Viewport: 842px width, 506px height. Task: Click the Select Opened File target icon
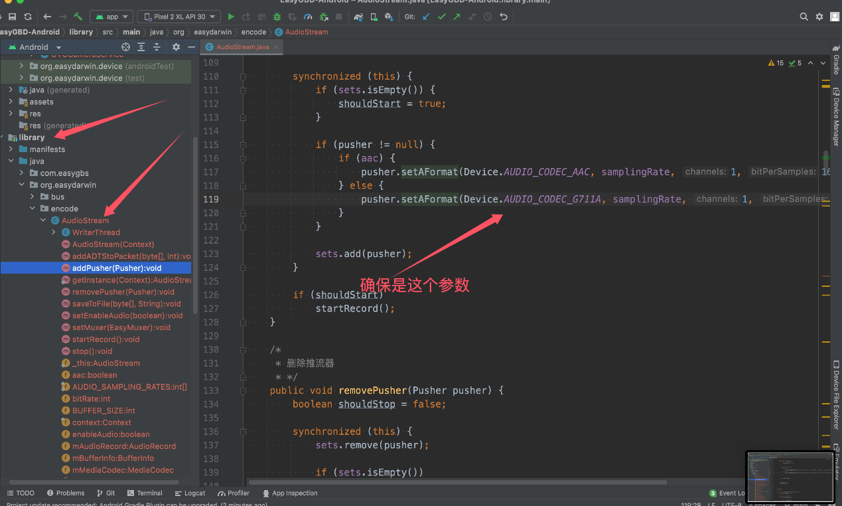[x=125, y=47]
